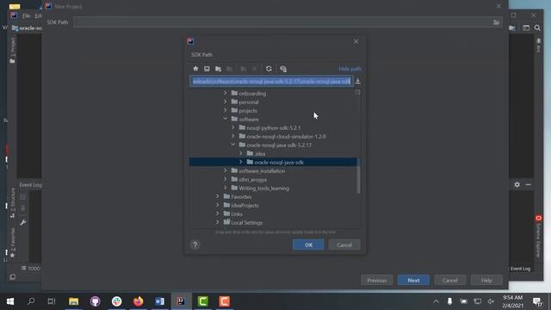Click Previous in New Project wizard
The image size is (551, 310).
[x=377, y=280]
